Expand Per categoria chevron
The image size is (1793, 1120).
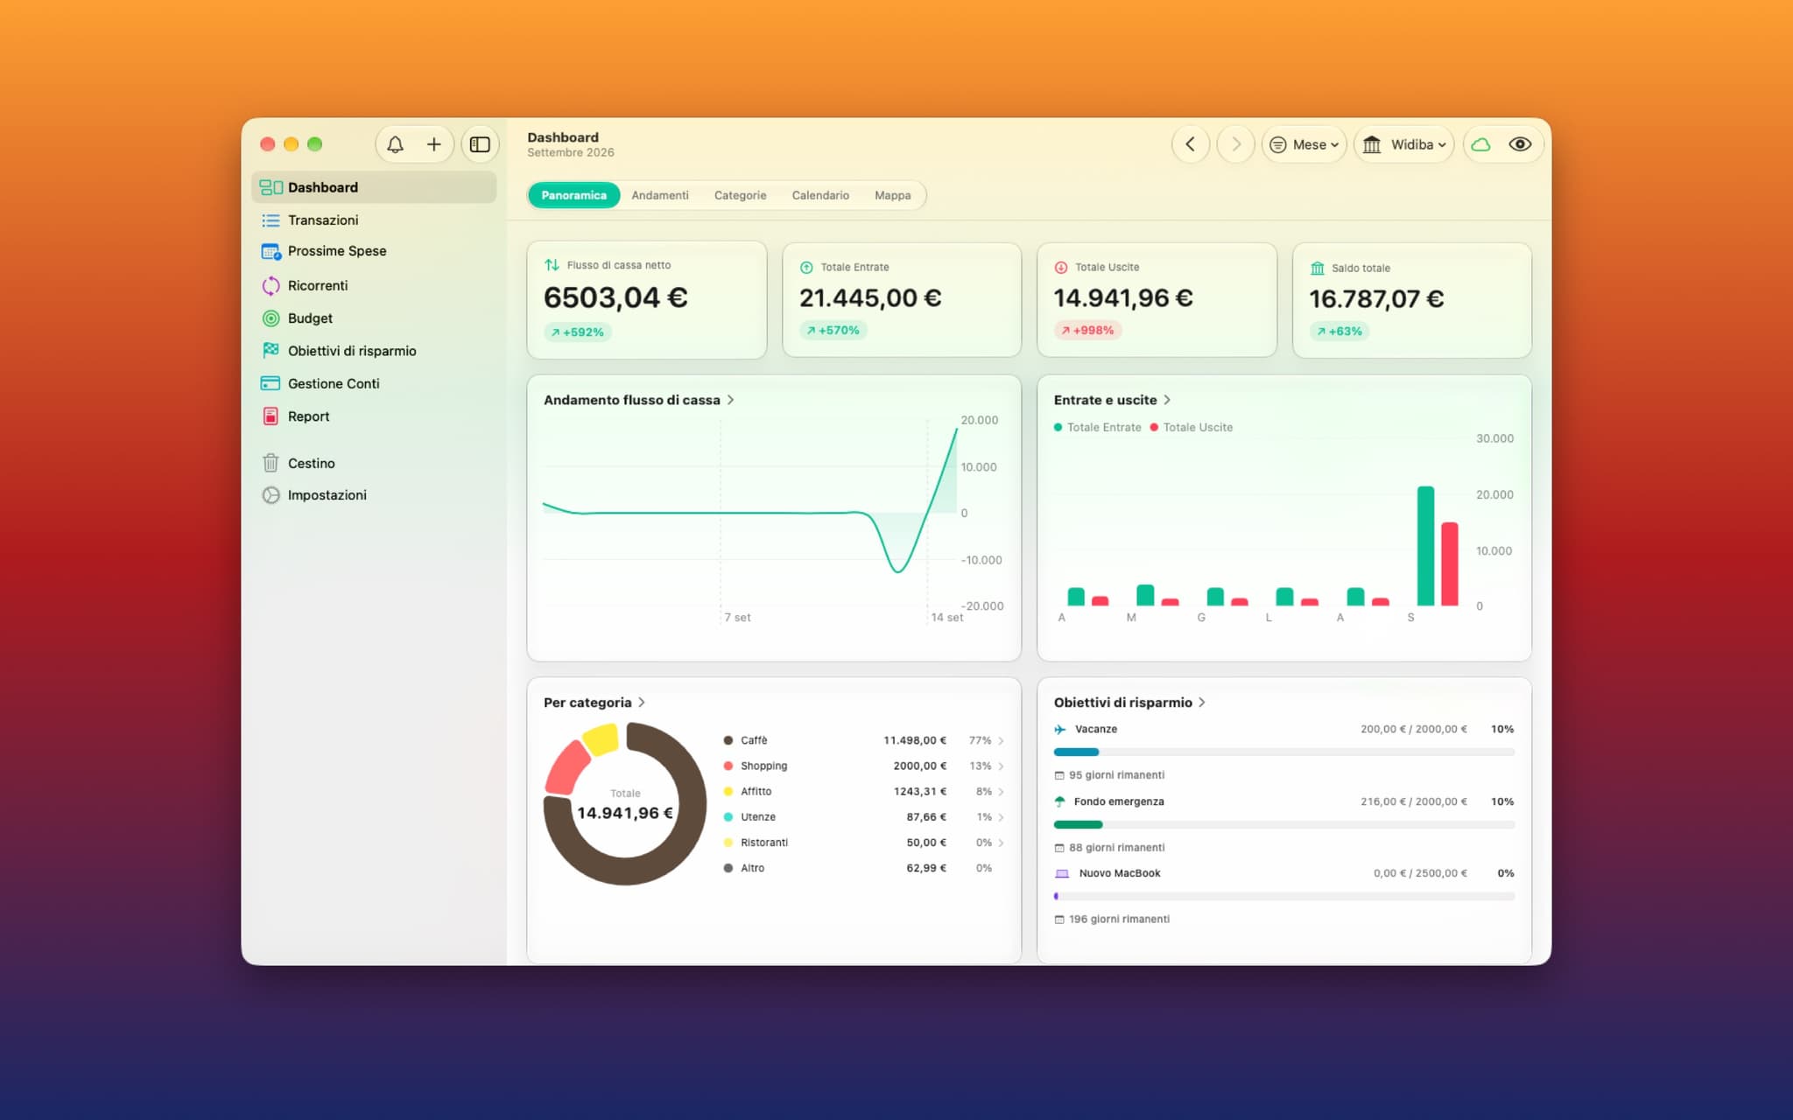(x=642, y=703)
